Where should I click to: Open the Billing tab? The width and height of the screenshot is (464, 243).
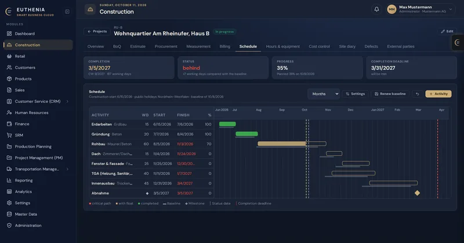click(225, 46)
